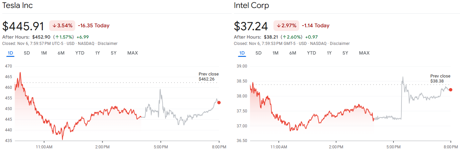Open Tesla Disclaimer link

107,44
